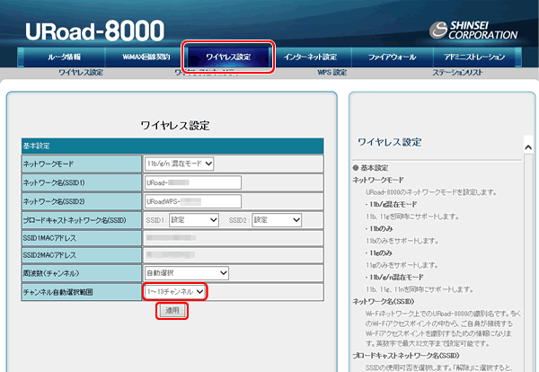Click the 基本設定 table header
This screenshot has width=539, height=372.
(x=172, y=146)
